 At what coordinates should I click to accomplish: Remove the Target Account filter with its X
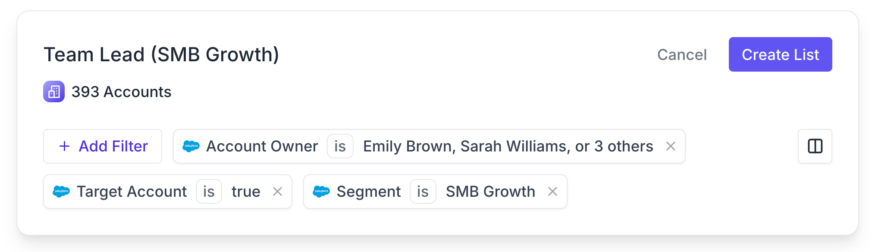(x=278, y=192)
